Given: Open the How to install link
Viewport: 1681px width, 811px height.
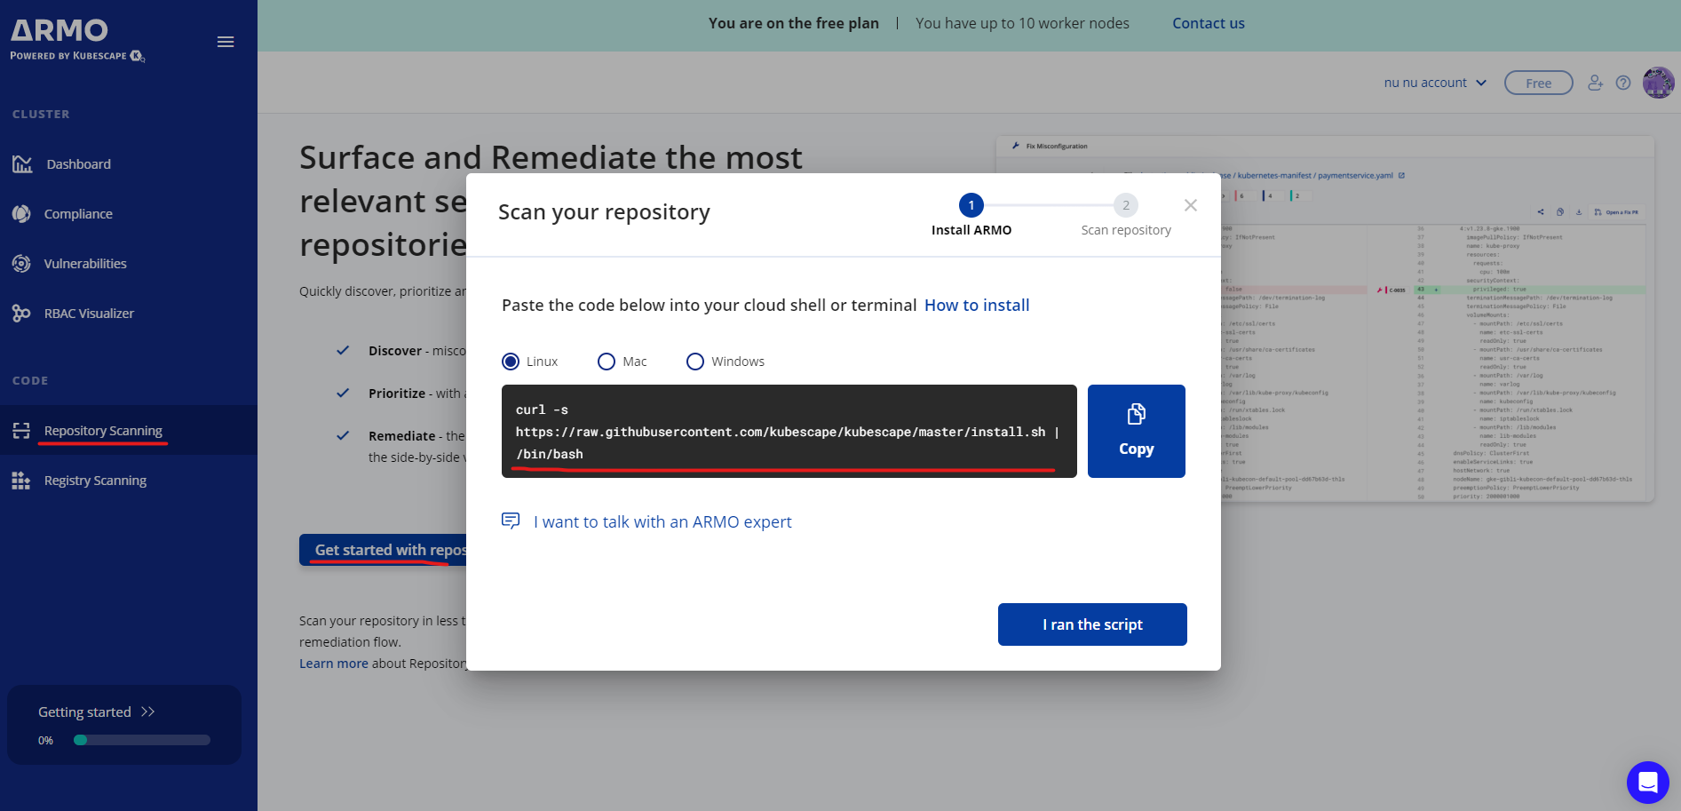Looking at the screenshot, I should 977,305.
